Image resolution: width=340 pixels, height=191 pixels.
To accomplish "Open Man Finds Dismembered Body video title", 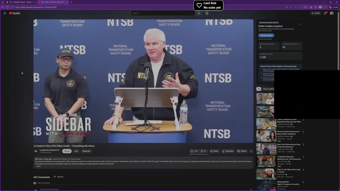I will (289, 146).
